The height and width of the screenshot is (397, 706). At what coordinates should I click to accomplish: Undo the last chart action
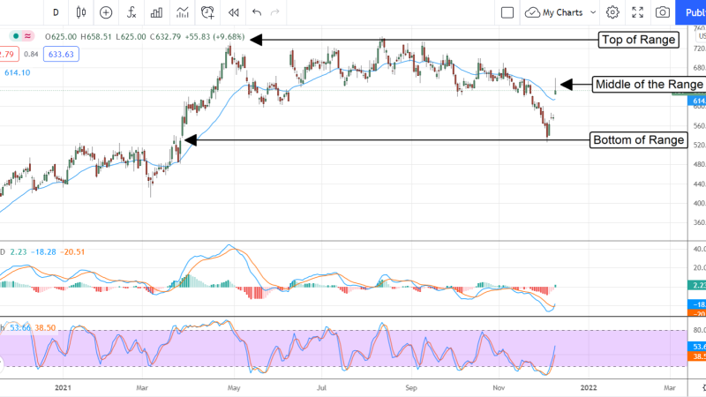[257, 12]
